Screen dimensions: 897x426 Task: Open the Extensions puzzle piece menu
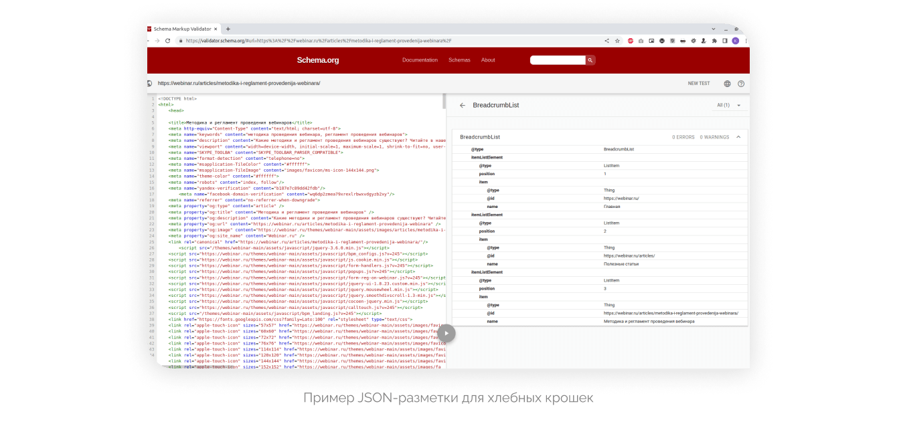coord(714,41)
